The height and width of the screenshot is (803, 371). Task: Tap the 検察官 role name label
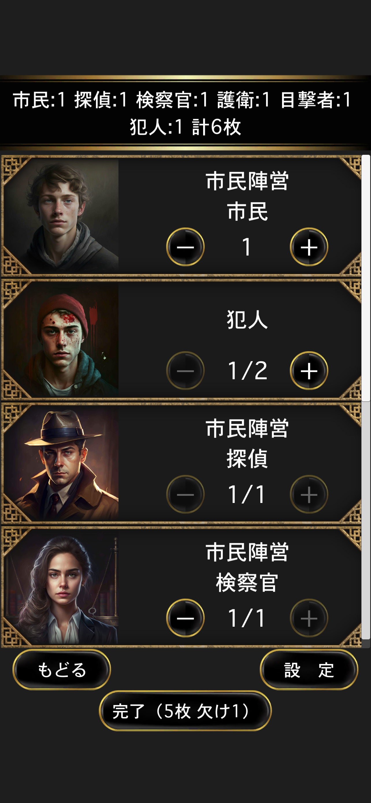(x=247, y=583)
